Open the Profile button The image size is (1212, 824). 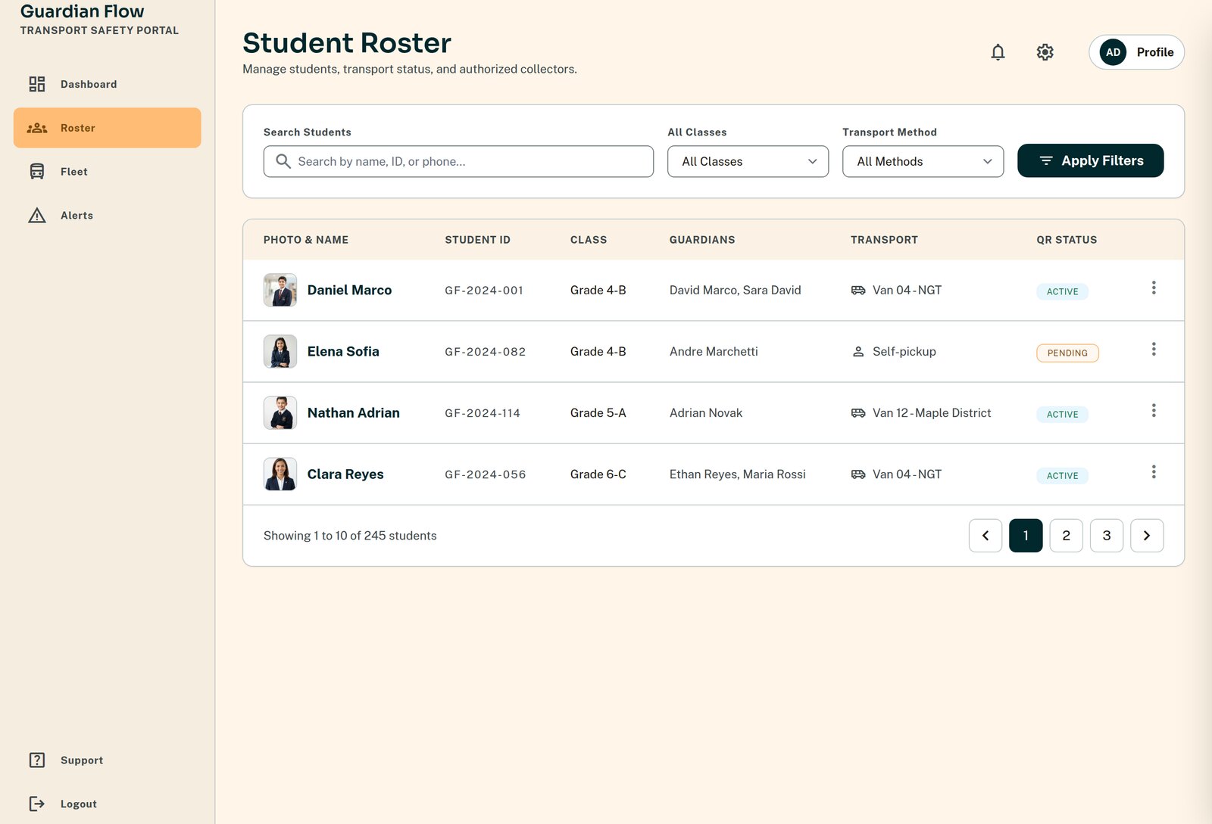click(x=1136, y=52)
